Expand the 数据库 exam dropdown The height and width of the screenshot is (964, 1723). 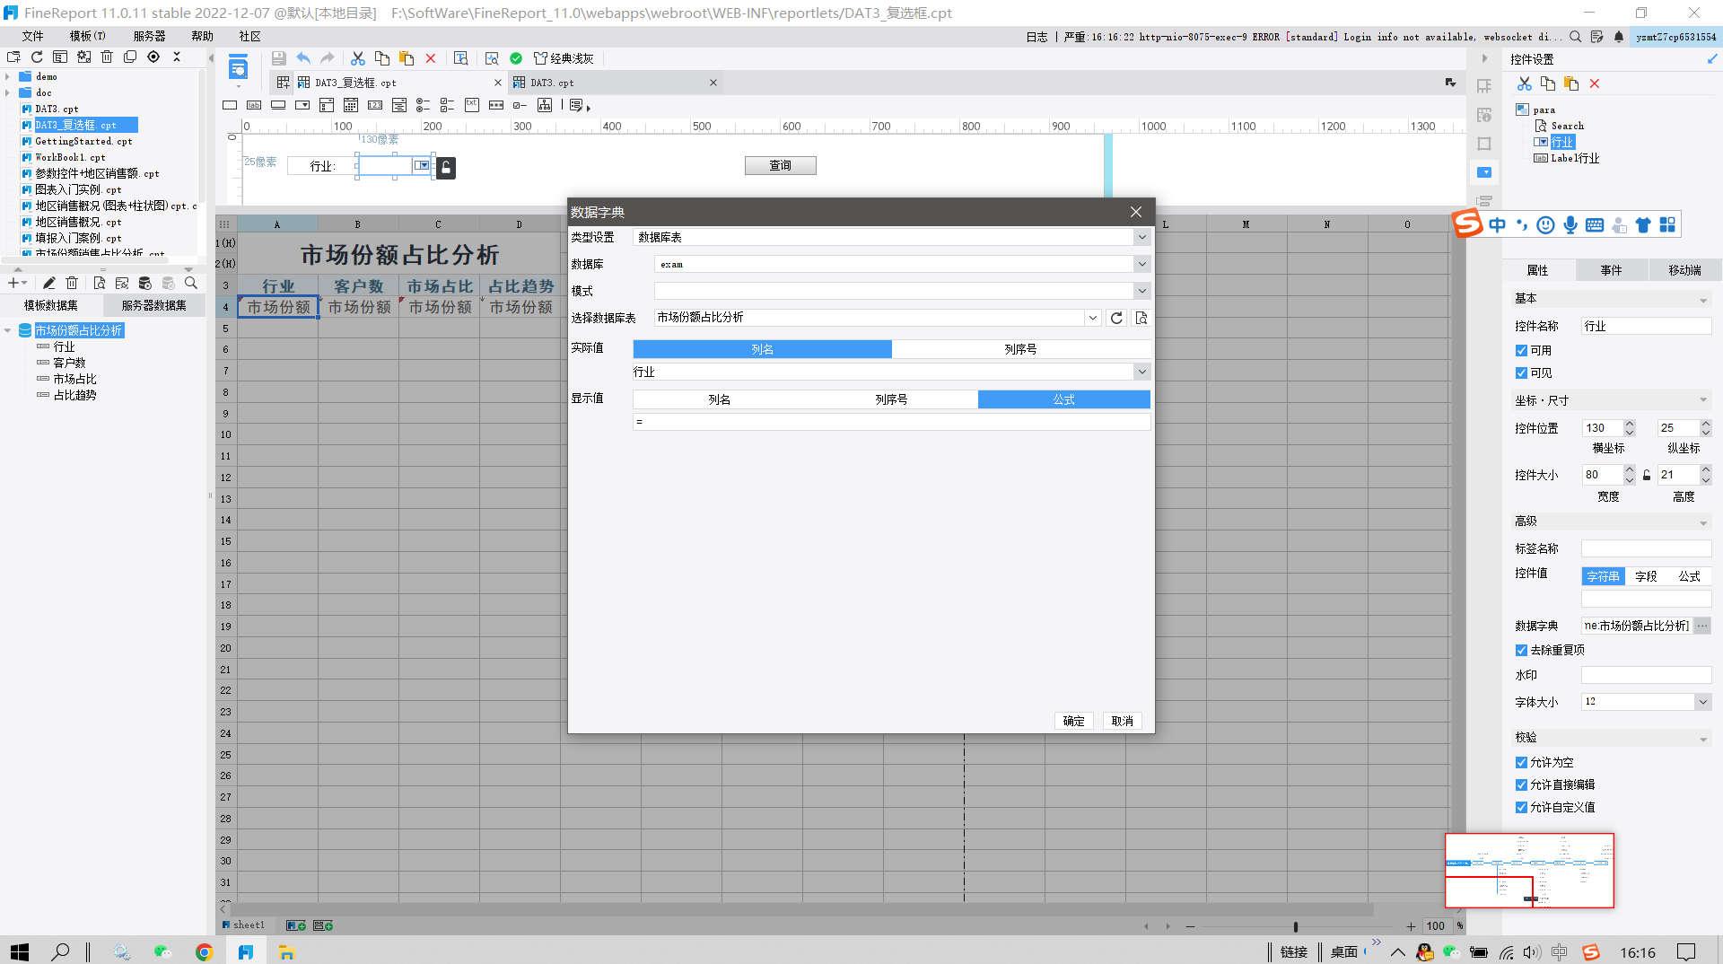1141,264
